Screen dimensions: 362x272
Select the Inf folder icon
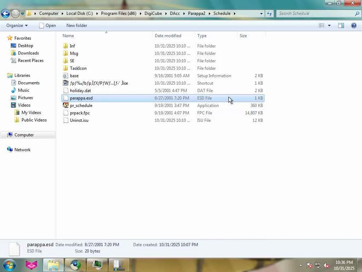pyautogui.click(x=65, y=46)
